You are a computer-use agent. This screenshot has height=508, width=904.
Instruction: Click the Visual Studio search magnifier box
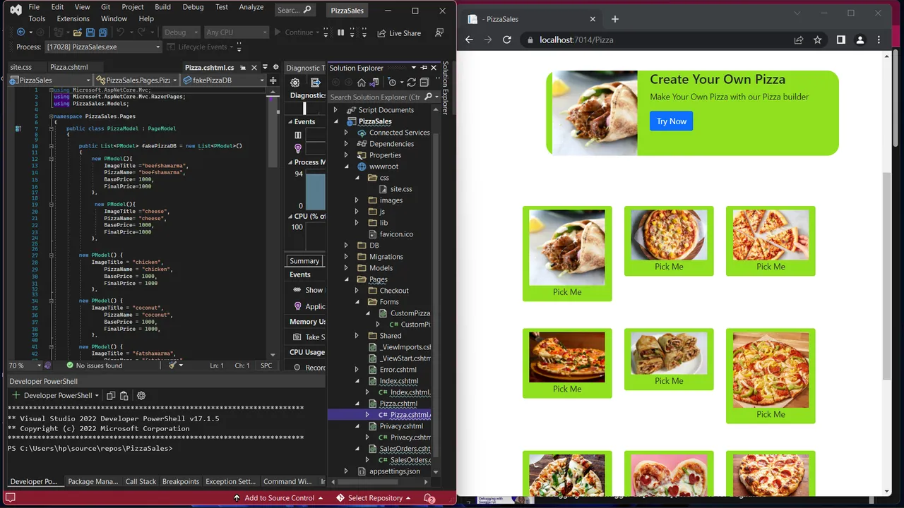(x=295, y=10)
